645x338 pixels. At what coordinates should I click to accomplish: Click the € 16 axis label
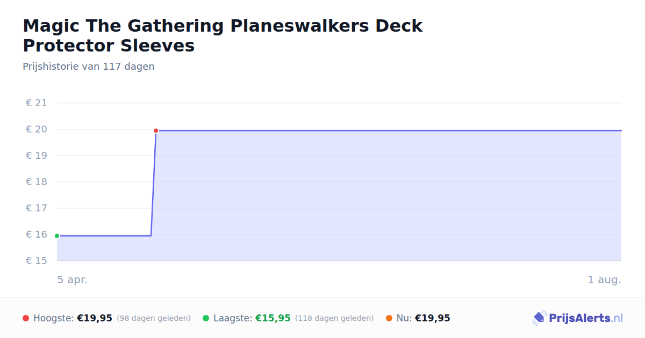point(37,234)
